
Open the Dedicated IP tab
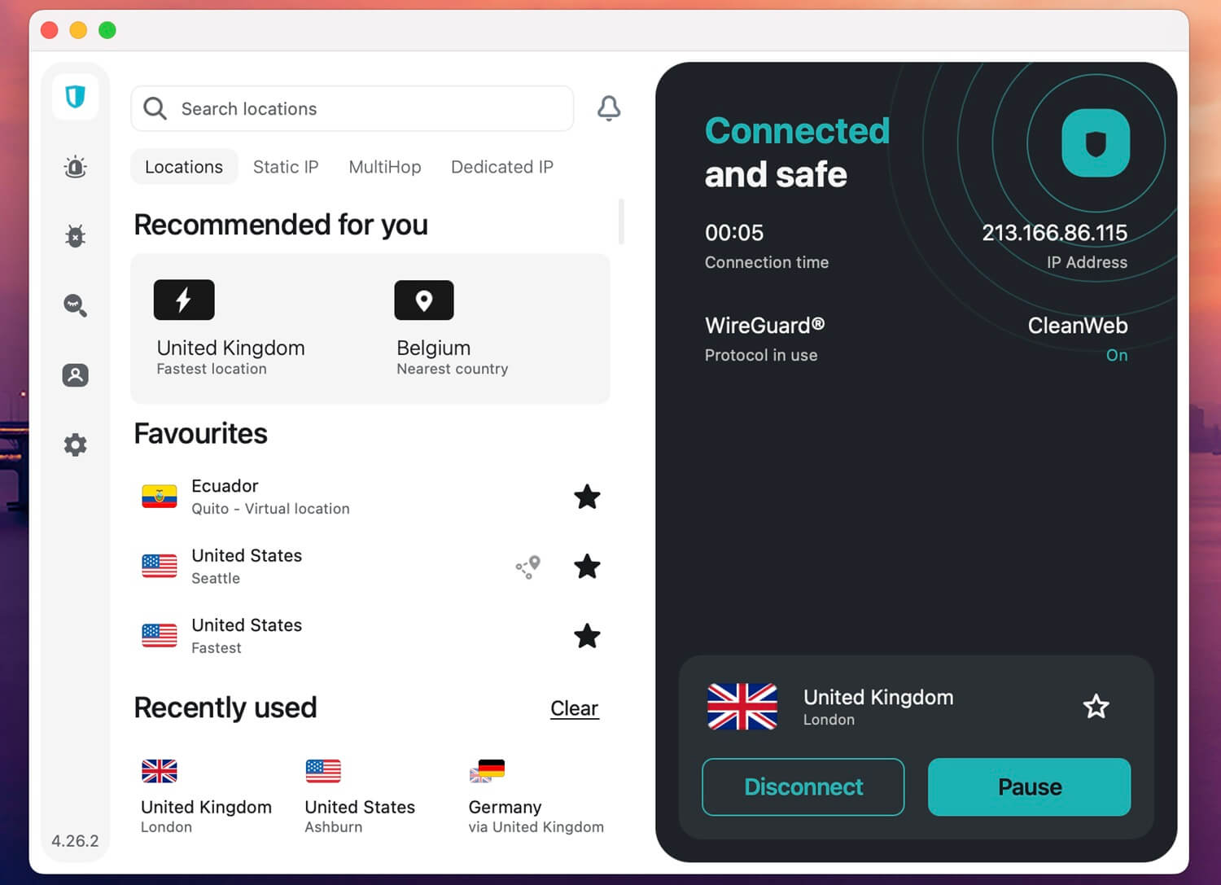pos(501,167)
